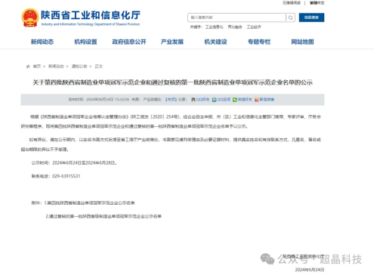Switch to 繁體中文
374x275 pixels.
pos(317,3)
